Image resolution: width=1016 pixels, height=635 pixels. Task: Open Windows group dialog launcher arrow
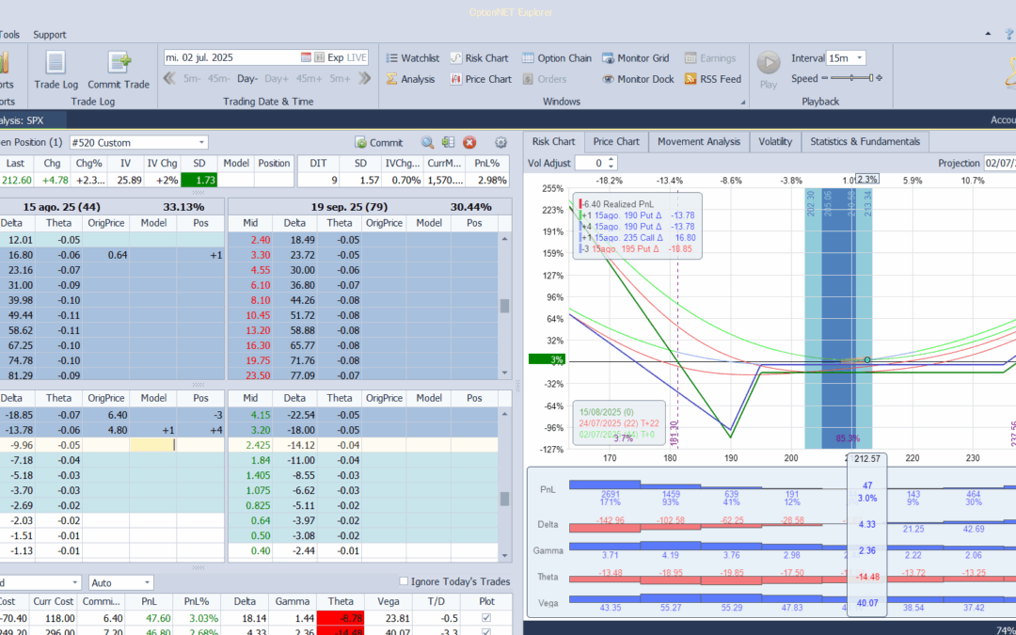[x=742, y=103]
